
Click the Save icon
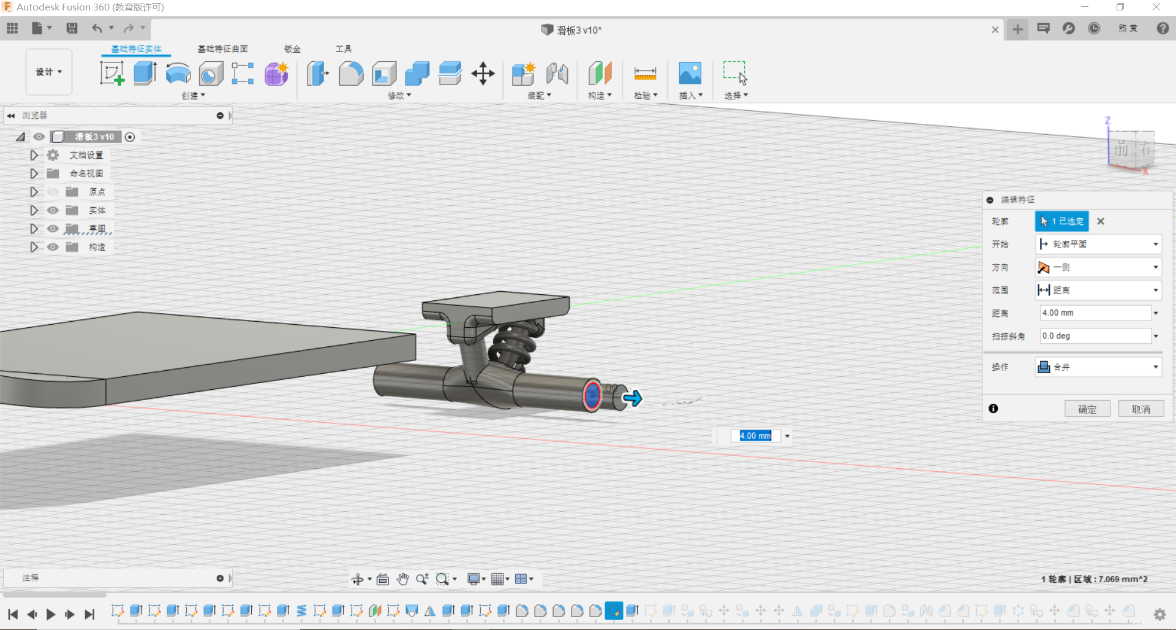click(72, 28)
